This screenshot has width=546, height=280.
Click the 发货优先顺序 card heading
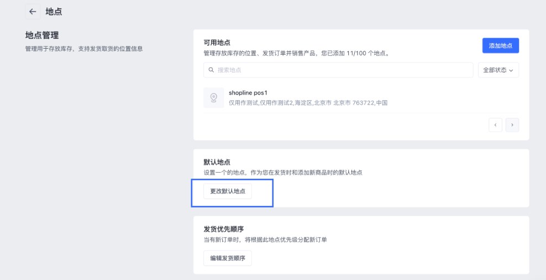pos(224,229)
